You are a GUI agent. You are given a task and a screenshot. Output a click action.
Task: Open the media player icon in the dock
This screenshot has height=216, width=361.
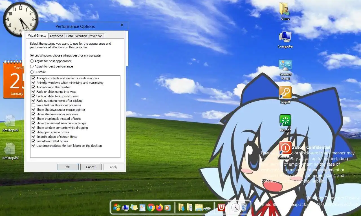pos(168,208)
